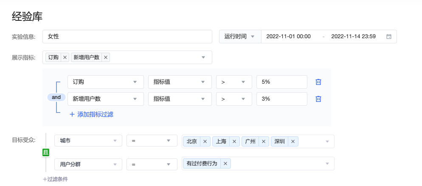
Task: Remove the 新增用户数 tag from 展示指标
Action: [106, 57]
